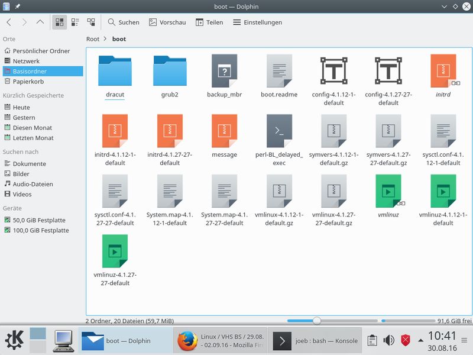The width and height of the screenshot is (473, 355).
Task: Switch to the icons view mode
Action: pos(60,22)
